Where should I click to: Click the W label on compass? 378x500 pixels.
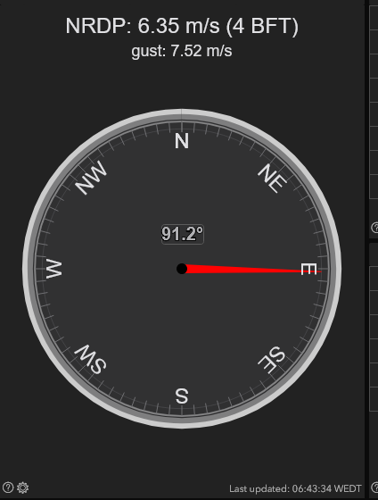click(54, 269)
